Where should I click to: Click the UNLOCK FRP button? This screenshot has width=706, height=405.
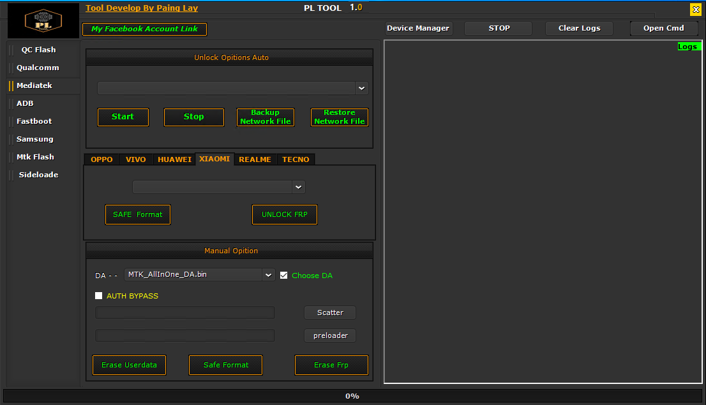pyautogui.click(x=285, y=215)
